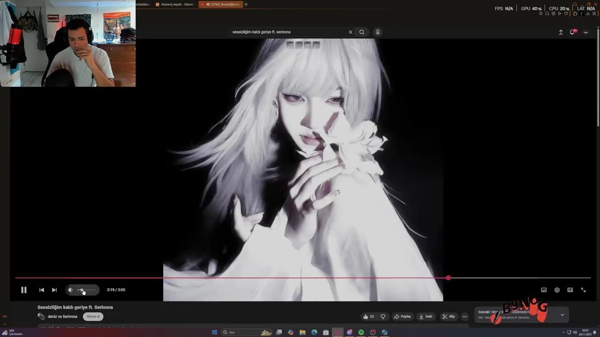
Task: Like the video (23 likes)
Action: pyautogui.click(x=368, y=316)
